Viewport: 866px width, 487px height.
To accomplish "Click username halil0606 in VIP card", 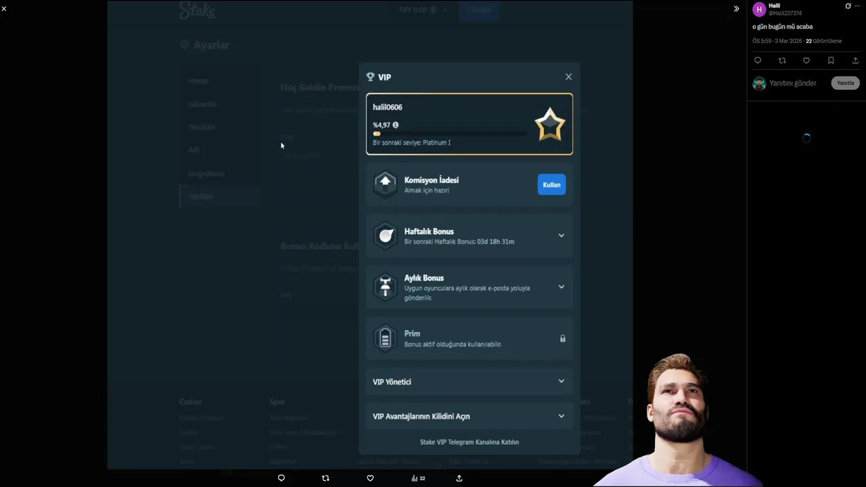I will pyautogui.click(x=388, y=107).
